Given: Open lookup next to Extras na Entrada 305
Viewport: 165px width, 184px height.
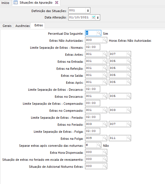Looking at the screenshot, I should coord(129,61).
